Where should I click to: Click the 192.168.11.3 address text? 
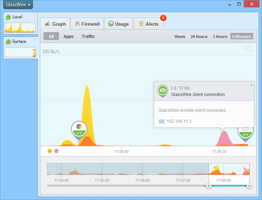coord(179,121)
